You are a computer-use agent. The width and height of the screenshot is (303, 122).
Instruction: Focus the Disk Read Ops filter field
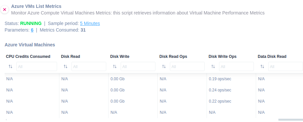pos(187,66)
